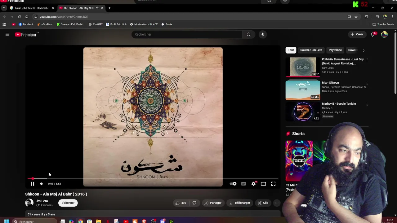The image size is (397, 223).
Task: Open Kollektiv Turmstrasse Last Day thumbnail
Action: point(303,67)
